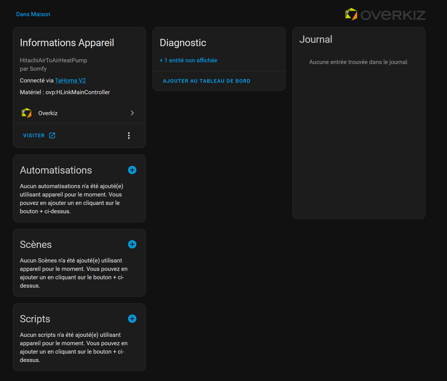Click AJOUTER AU TABLEAU DE BORD
447x381 pixels.
pyautogui.click(x=207, y=81)
